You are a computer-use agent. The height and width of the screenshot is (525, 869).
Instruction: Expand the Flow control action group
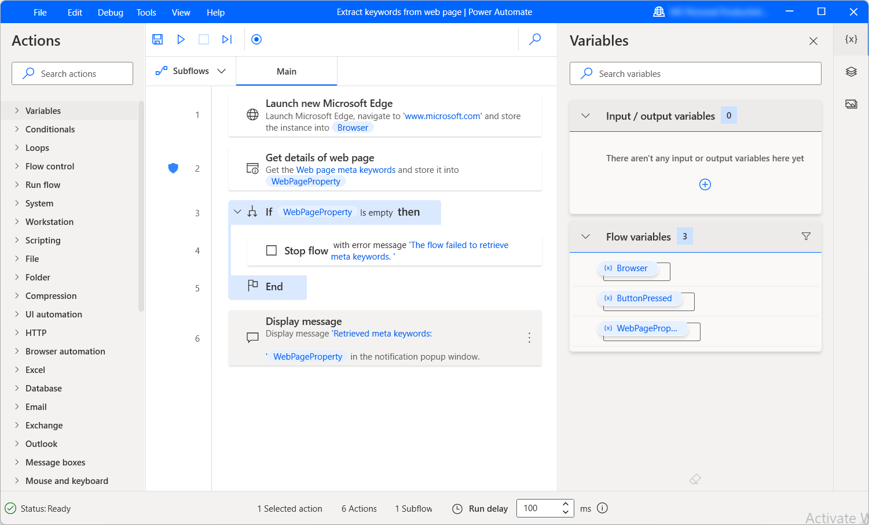[16, 166]
